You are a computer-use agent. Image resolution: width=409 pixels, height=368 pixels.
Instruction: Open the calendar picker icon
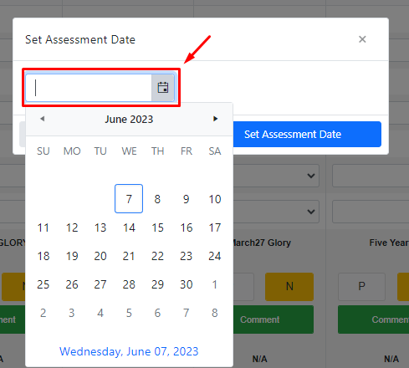[163, 88]
